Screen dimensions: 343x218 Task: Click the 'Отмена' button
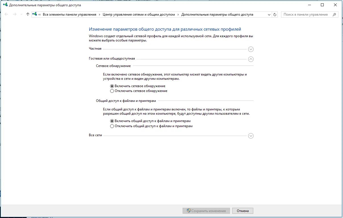[242, 211]
